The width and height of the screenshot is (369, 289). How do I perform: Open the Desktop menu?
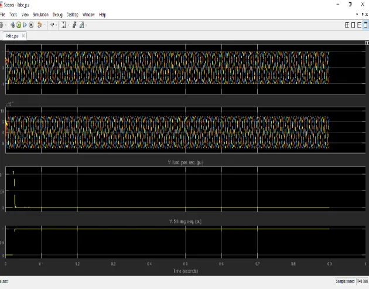click(73, 15)
